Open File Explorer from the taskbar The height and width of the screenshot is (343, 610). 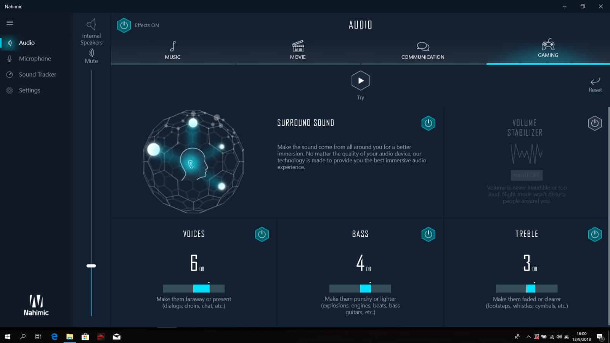coord(70,337)
